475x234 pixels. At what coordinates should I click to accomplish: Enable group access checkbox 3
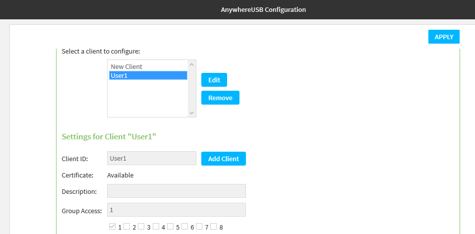(141, 227)
